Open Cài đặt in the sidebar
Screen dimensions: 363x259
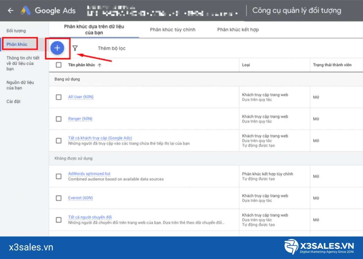pyautogui.click(x=13, y=101)
